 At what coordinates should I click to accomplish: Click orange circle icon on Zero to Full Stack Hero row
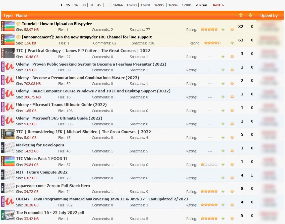[x=232, y=191]
